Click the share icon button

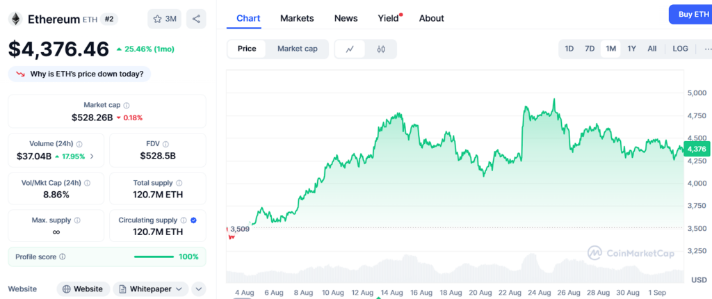click(x=197, y=19)
